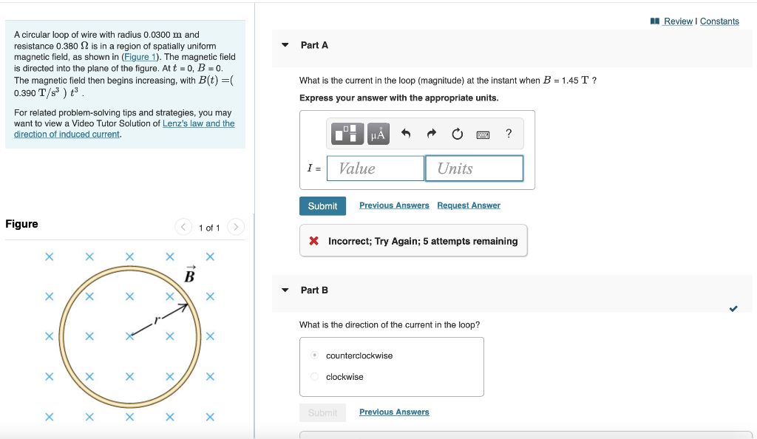This screenshot has height=439, width=757.
Task: Collapse Part B using its disclosure triangle
Action: 285,290
